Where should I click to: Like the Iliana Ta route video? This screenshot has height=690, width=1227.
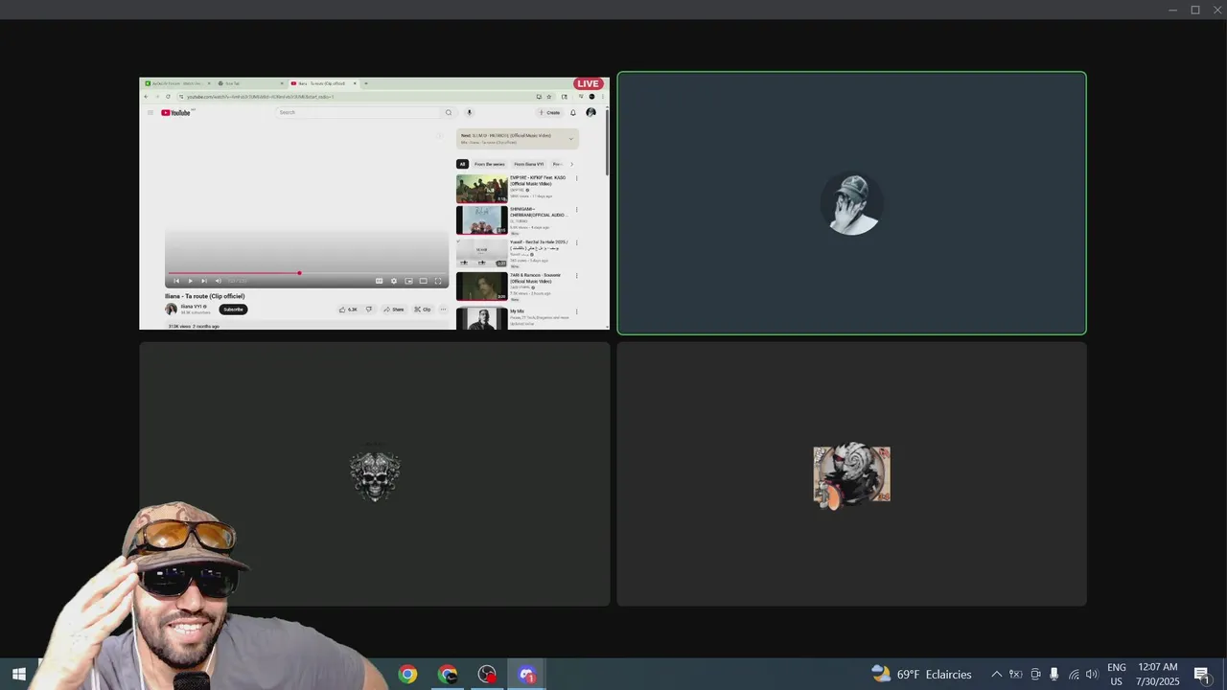coord(348,310)
